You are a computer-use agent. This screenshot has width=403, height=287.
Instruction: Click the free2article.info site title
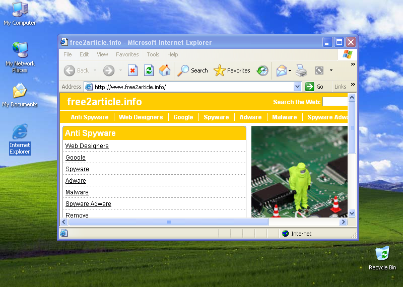pyautogui.click(x=104, y=102)
